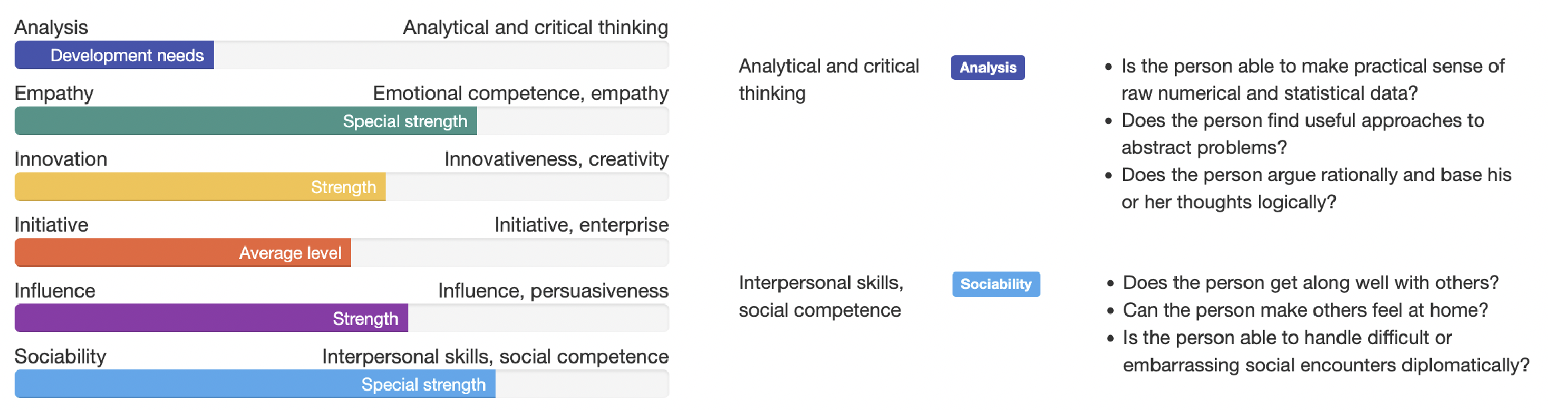Click the Sociability badge tag
This screenshot has height=410, width=1548.
996,284
